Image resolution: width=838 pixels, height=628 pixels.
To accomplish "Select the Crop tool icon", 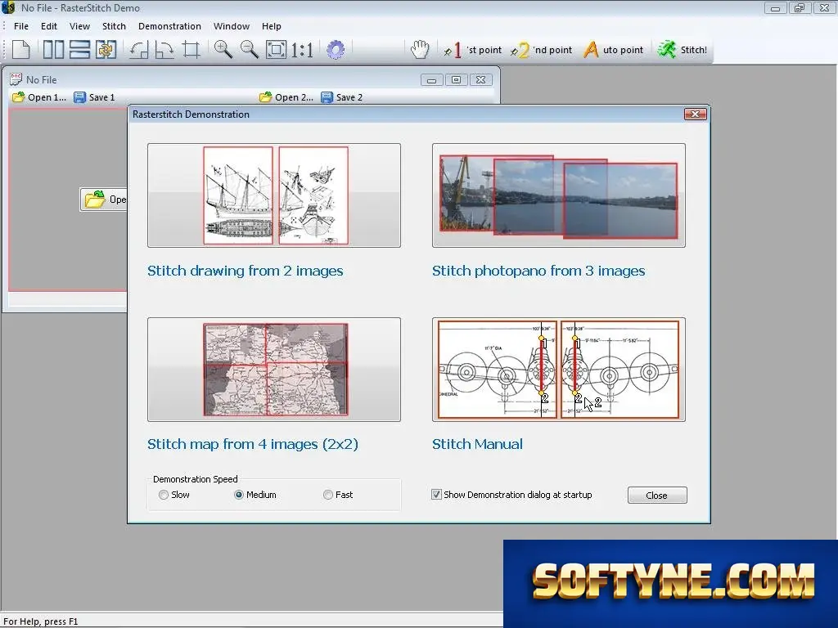I will 191,50.
